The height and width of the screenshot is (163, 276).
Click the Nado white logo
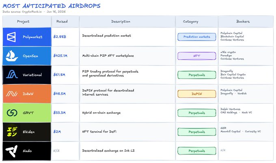coord(12,151)
